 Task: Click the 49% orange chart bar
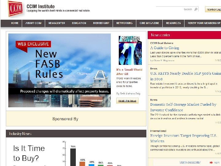click(82, 164)
